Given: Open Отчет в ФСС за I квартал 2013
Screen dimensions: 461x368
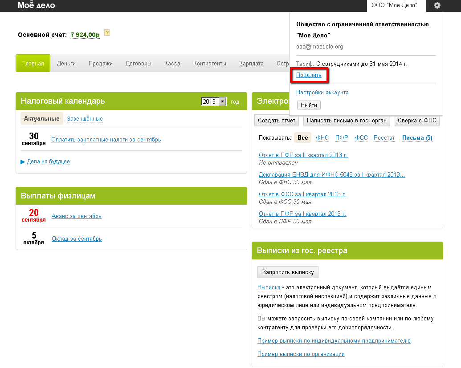Looking at the screenshot, I should pyautogui.click(x=302, y=194).
